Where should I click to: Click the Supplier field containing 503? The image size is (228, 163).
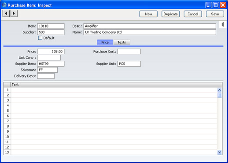(51, 32)
